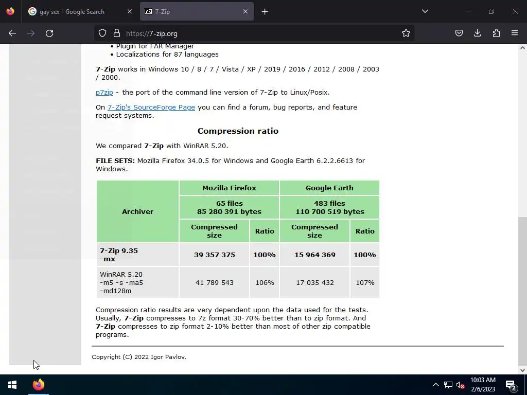Click scrollbar down arrow
527x395 pixels.
click(522, 370)
